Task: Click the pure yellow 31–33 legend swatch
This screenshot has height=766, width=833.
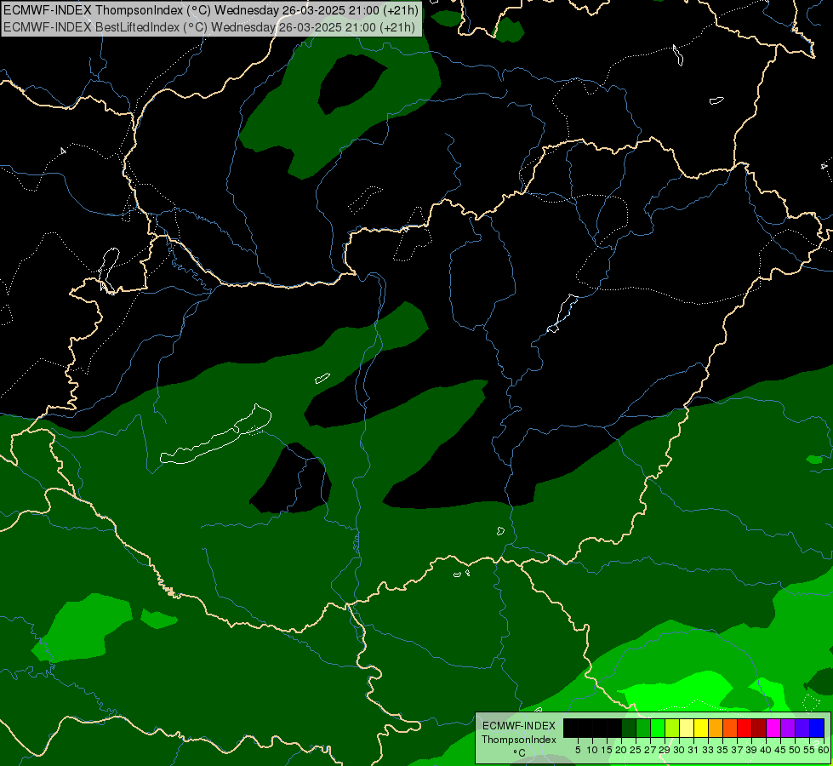Action: click(701, 728)
